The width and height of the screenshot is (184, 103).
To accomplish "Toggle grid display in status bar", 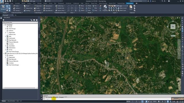I will point(132,102).
